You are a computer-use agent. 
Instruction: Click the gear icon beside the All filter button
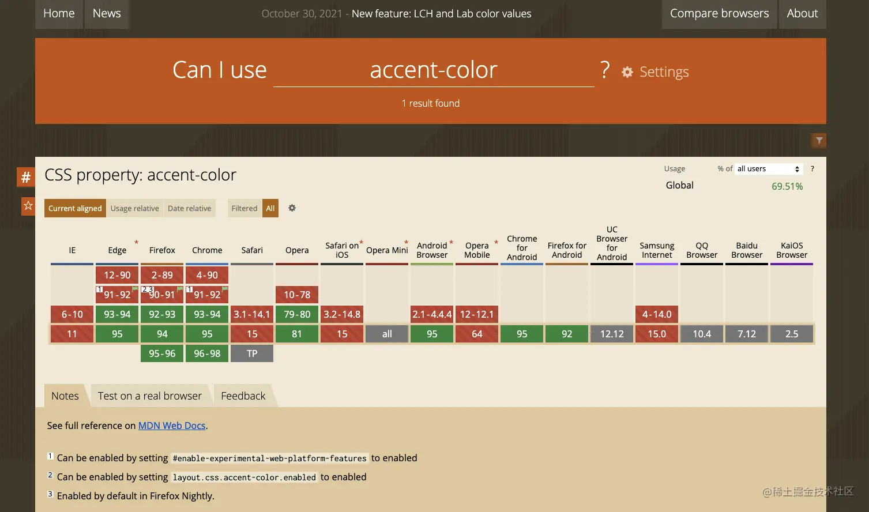[292, 208]
